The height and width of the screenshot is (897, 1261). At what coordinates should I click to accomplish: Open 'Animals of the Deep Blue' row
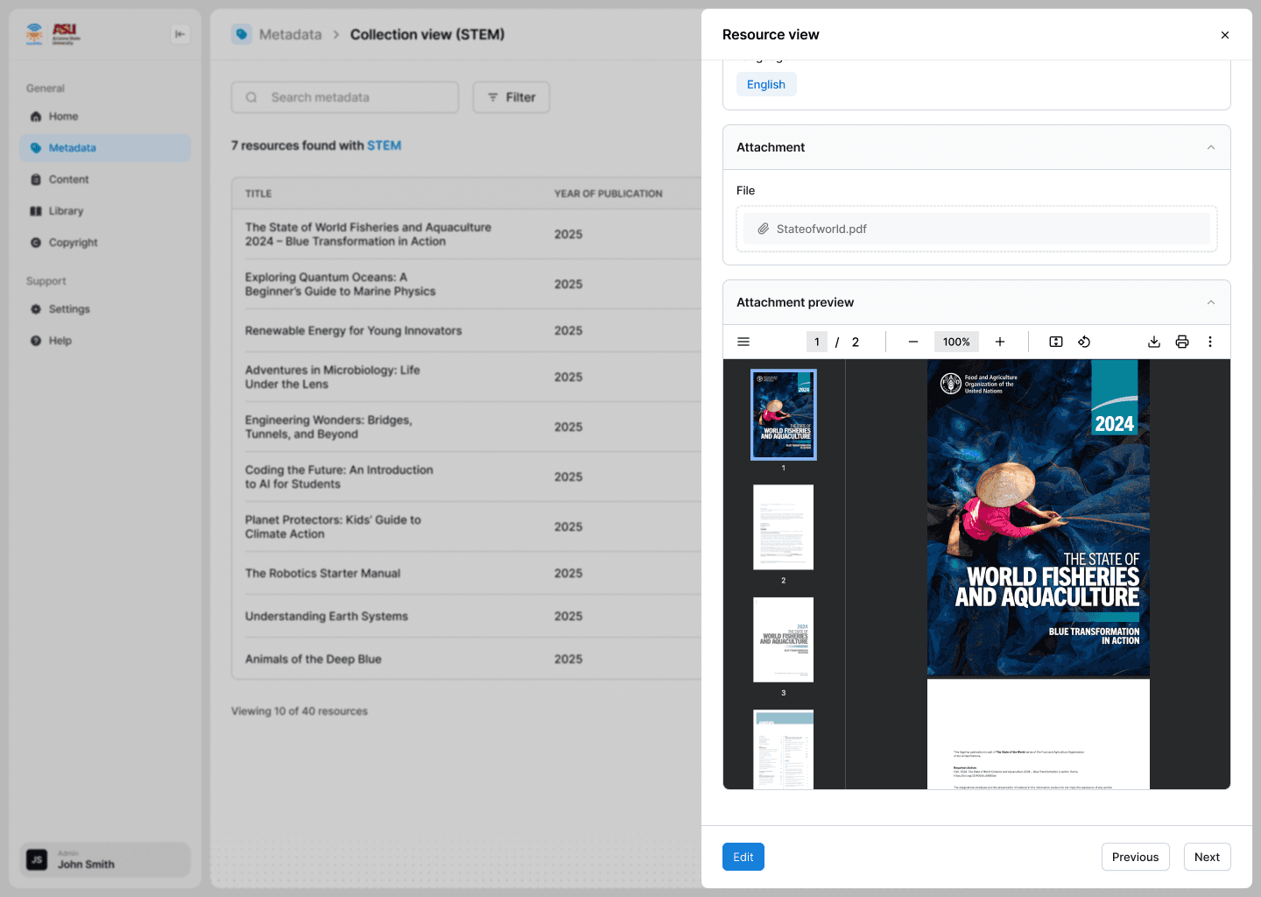[467, 659]
